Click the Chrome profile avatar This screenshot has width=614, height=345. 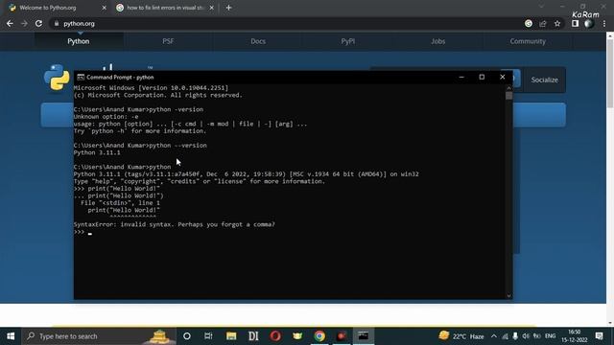588,23
